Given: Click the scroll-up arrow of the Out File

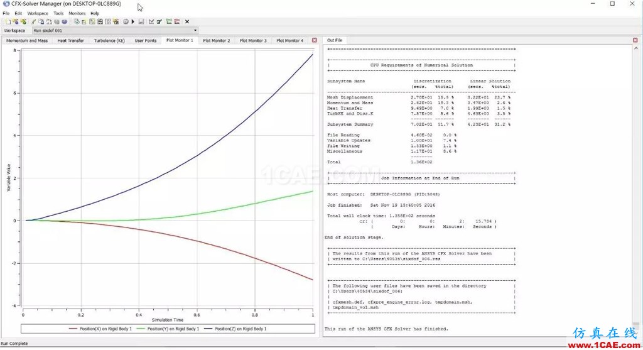Looking at the screenshot, I should tap(636, 48).
